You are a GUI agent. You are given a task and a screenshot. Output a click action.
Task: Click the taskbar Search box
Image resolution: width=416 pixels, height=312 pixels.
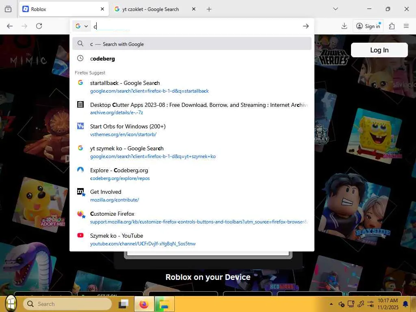point(67,304)
